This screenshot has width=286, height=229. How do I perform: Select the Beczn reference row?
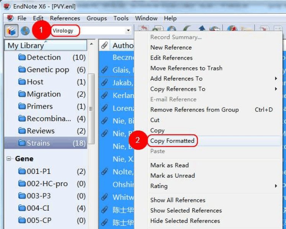coord(116,57)
